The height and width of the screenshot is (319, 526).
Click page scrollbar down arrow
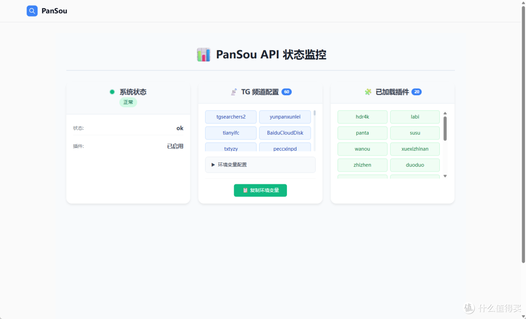(523, 317)
